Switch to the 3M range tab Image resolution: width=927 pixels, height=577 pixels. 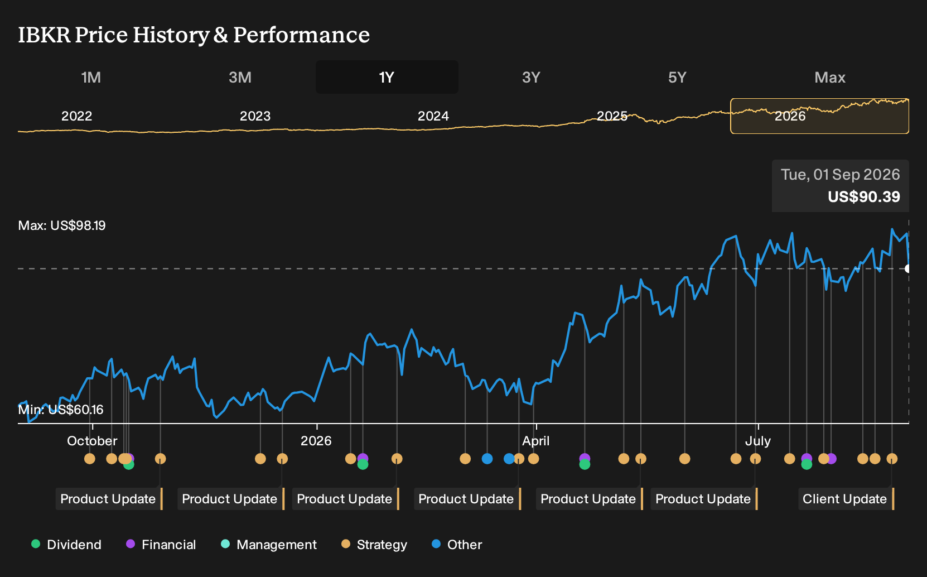pyautogui.click(x=240, y=77)
